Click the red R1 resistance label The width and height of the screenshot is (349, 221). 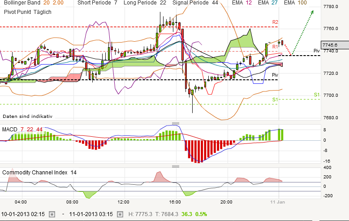275,47
